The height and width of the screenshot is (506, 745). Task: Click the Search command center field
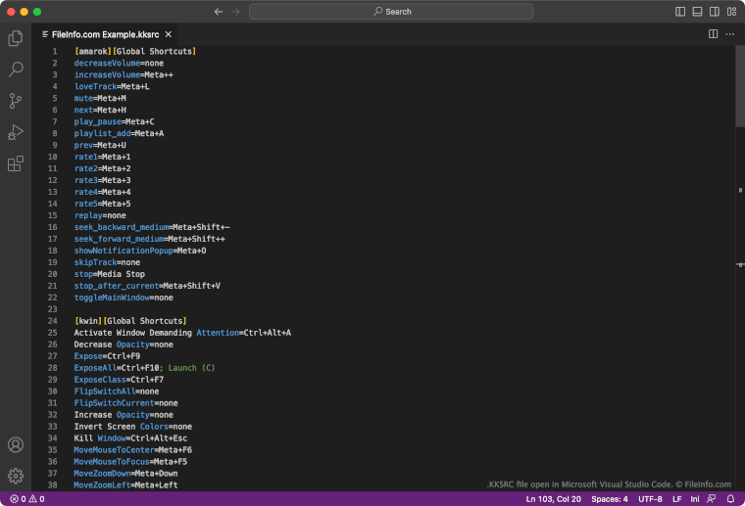click(391, 12)
